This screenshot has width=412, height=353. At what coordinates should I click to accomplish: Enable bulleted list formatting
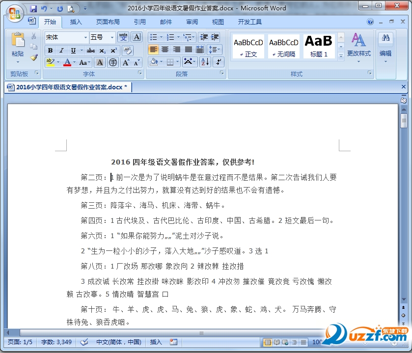[154, 37]
